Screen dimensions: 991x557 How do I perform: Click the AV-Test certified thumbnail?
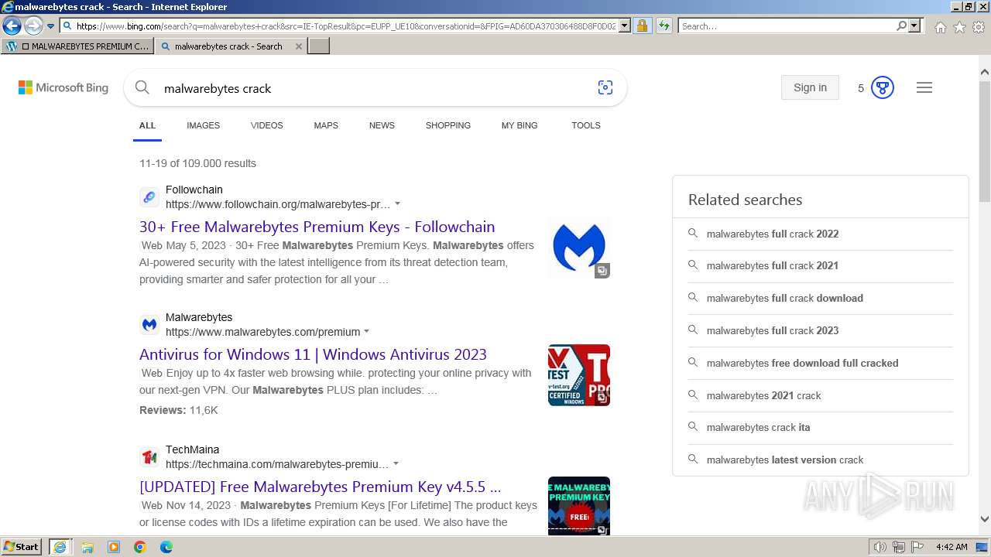coord(579,375)
